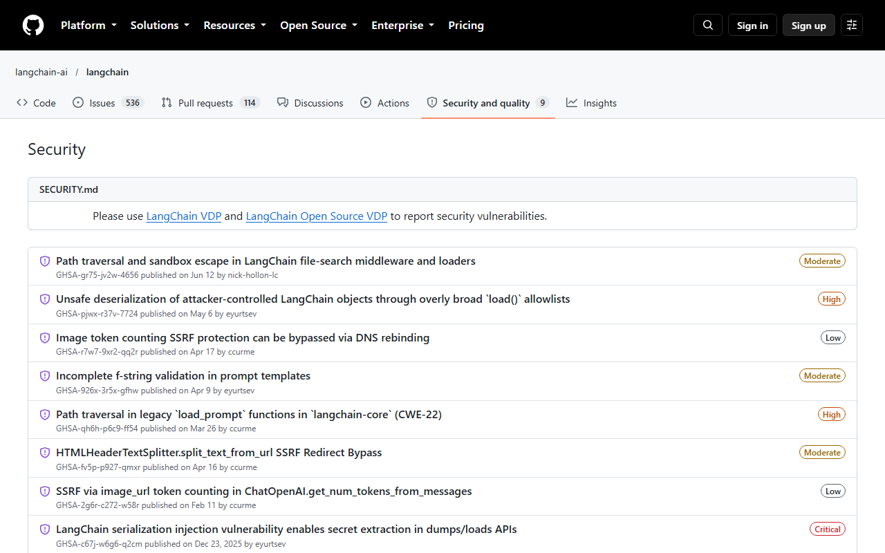885x553 pixels.
Task: Expand the Platform dropdown menu
Action: 88,25
